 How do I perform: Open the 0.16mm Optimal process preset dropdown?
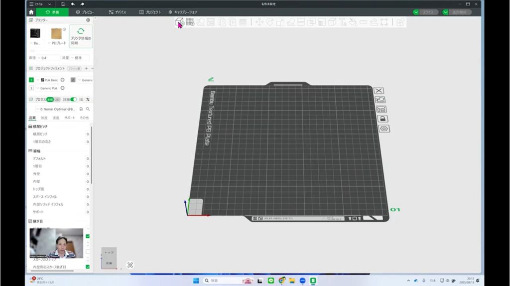[56, 109]
